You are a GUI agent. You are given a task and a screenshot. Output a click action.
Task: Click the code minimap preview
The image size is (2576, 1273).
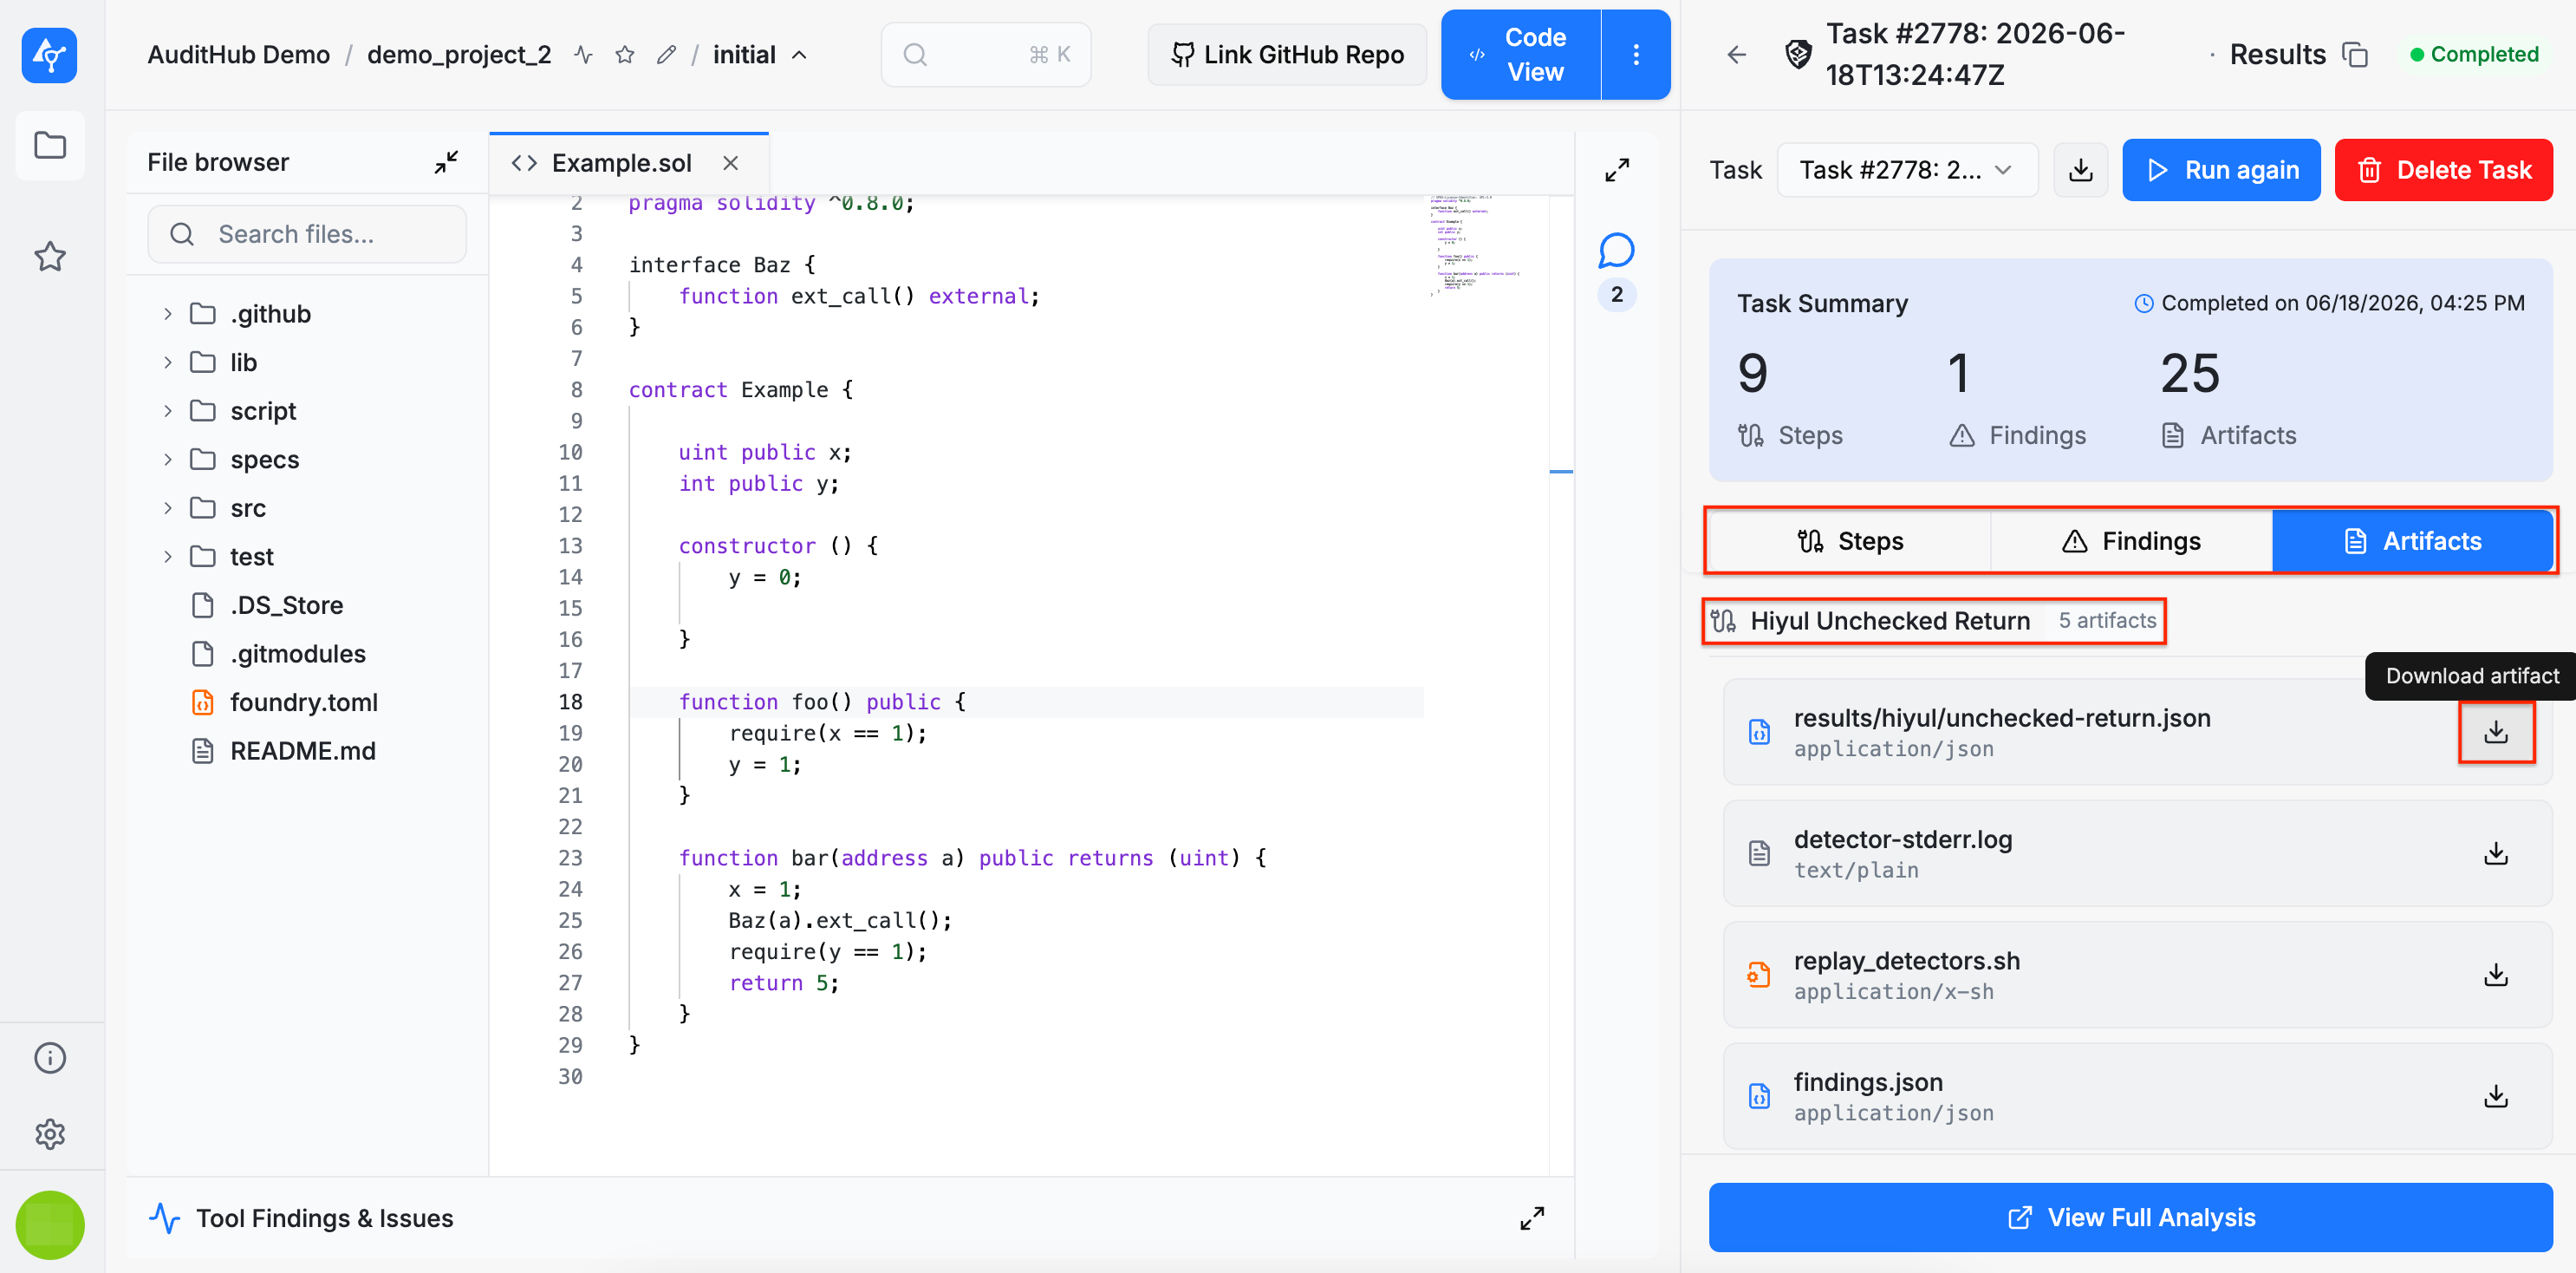tap(1475, 246)
